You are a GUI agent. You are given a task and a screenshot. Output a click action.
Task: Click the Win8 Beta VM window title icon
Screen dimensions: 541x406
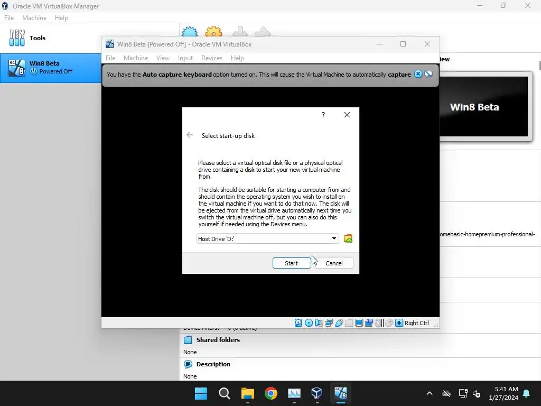point(110,44)
